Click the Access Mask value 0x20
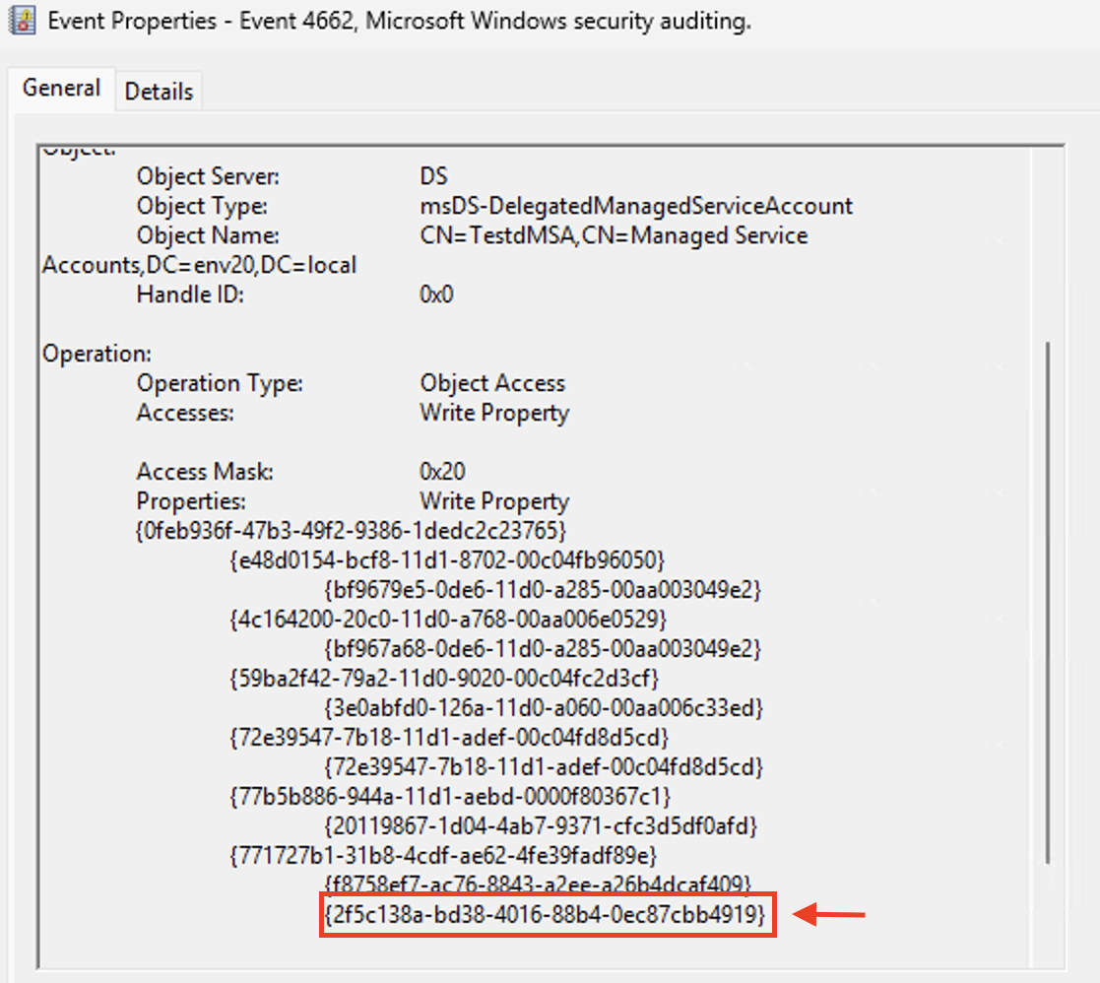Image resolution: width=1100 pixels, height=983 pixels. [443, 472]
